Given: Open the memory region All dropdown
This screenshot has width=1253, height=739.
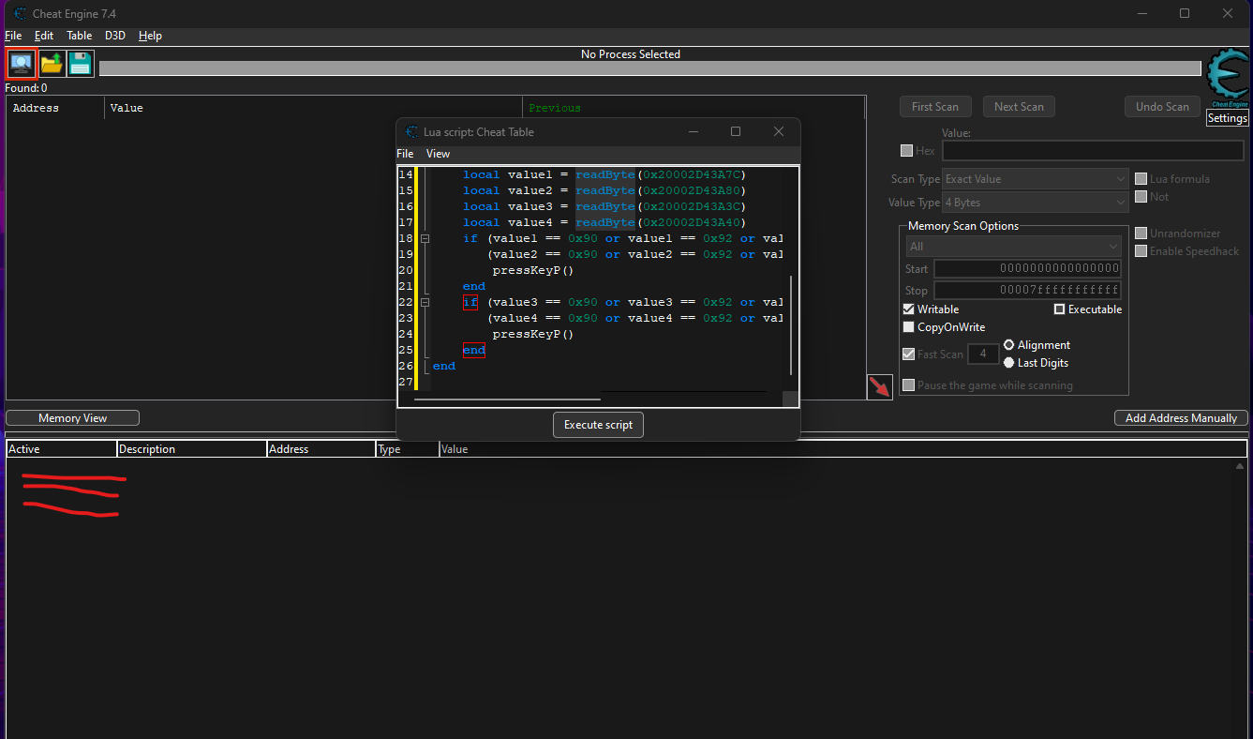Looking at the screenshot, I should pos(1012,247).
